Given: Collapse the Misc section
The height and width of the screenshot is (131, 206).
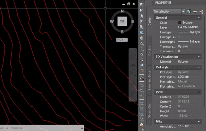Looking at the screenshot, I should [x=199, y=121].
